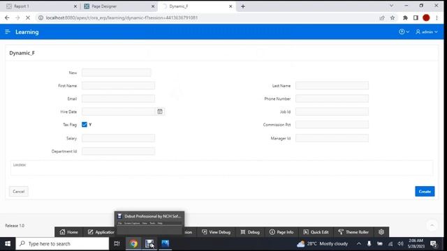
Task: Open Page Info in developer toolbar
Action: click(281, 232)
